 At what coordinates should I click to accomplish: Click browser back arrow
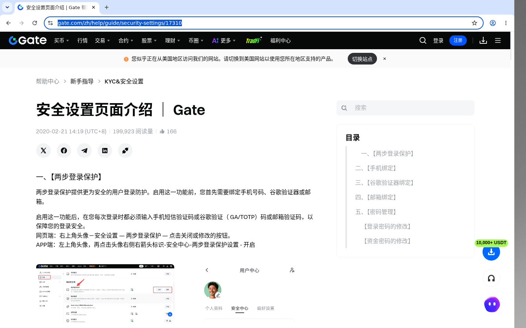pyautogui.click(x=8, y=23)
